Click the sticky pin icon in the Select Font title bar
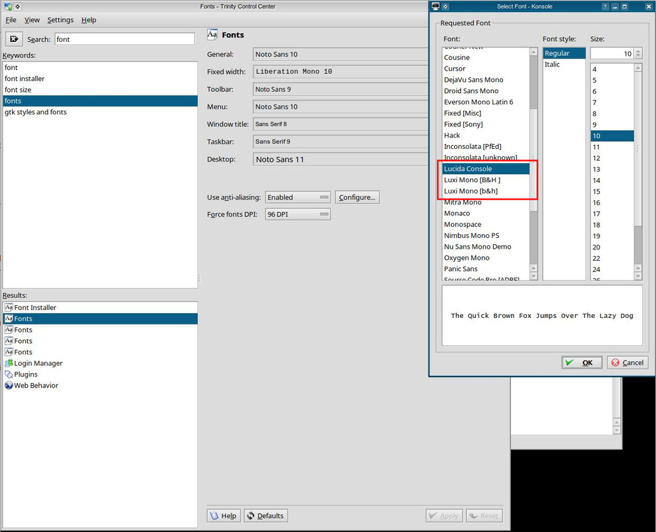656x532 pixels. [446, 6]
